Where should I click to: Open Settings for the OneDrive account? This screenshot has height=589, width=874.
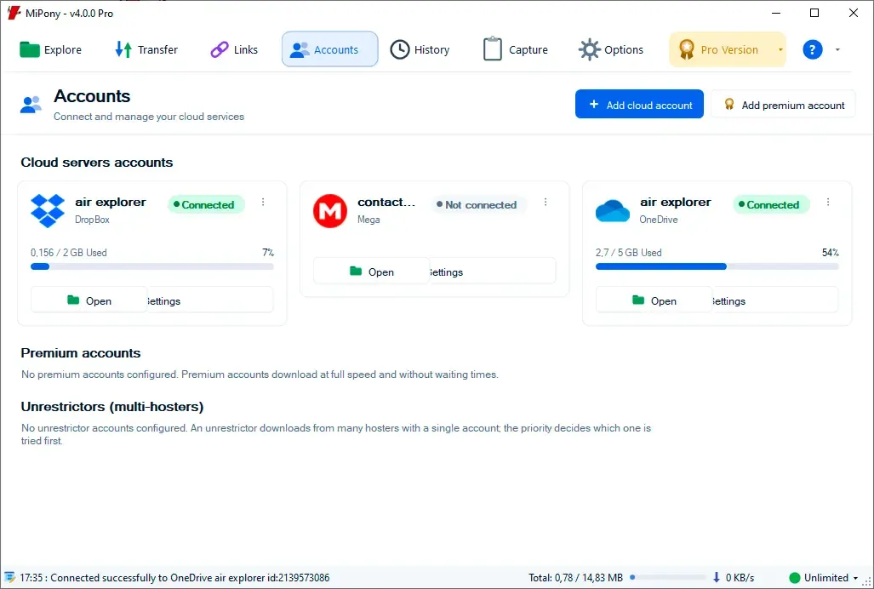[775, 300]
